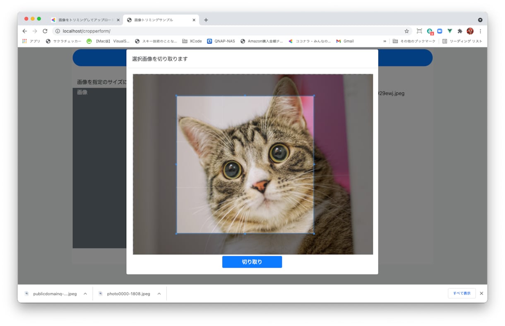
Task: Open the XCode bookmark folder
Action: coord(192,41)
